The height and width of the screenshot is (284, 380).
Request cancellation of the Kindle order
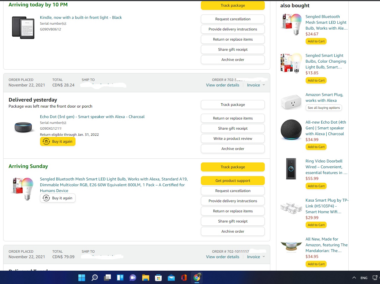[233, 19]
